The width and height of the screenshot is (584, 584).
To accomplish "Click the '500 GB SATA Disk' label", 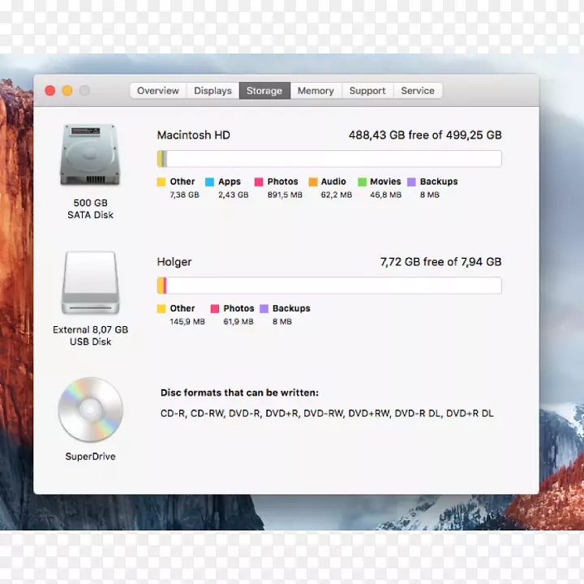I will (91, 209).
